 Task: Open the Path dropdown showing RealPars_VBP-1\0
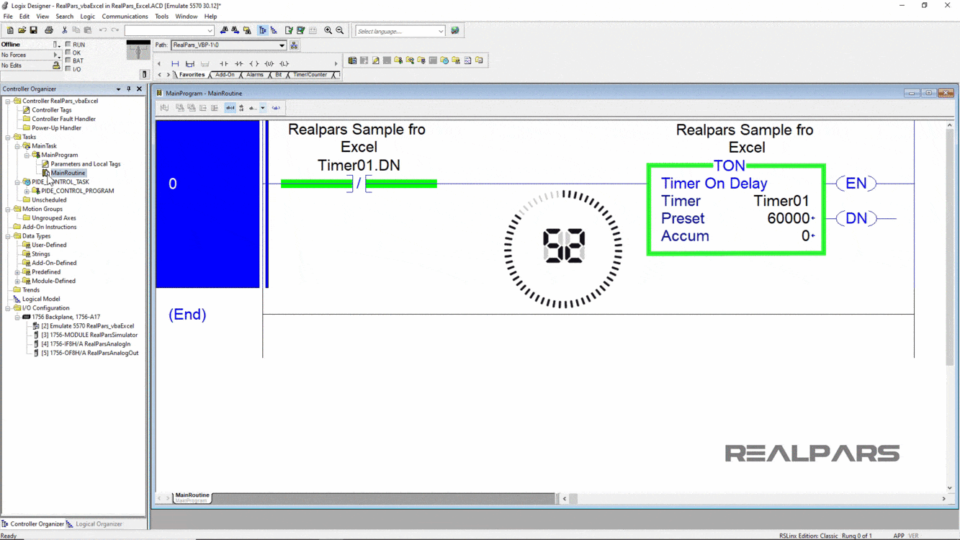click(282, 45)
